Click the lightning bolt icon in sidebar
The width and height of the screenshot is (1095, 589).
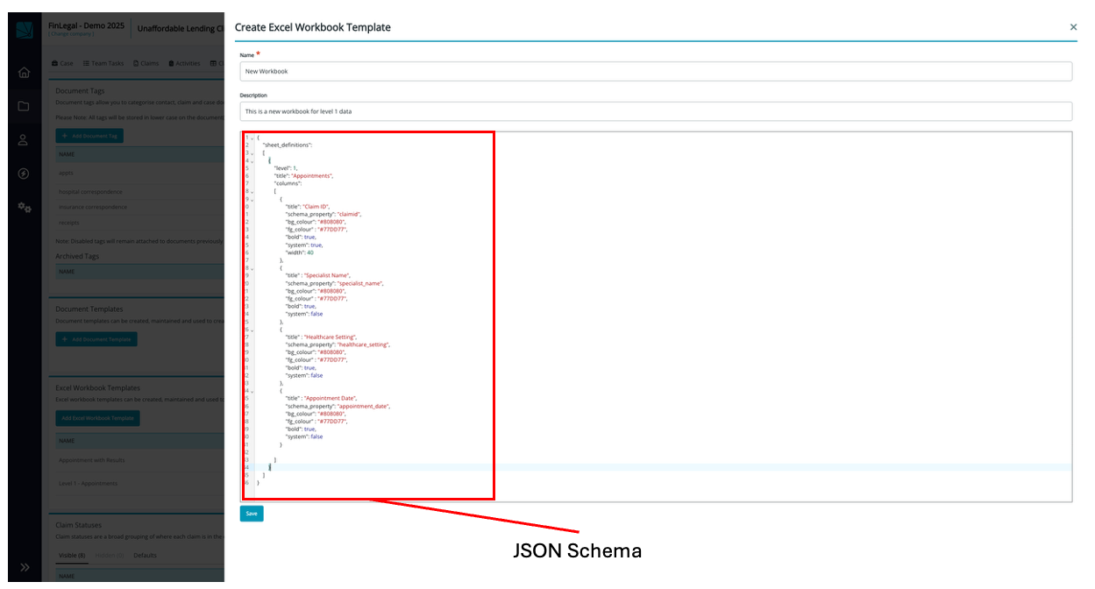(24, 174)
